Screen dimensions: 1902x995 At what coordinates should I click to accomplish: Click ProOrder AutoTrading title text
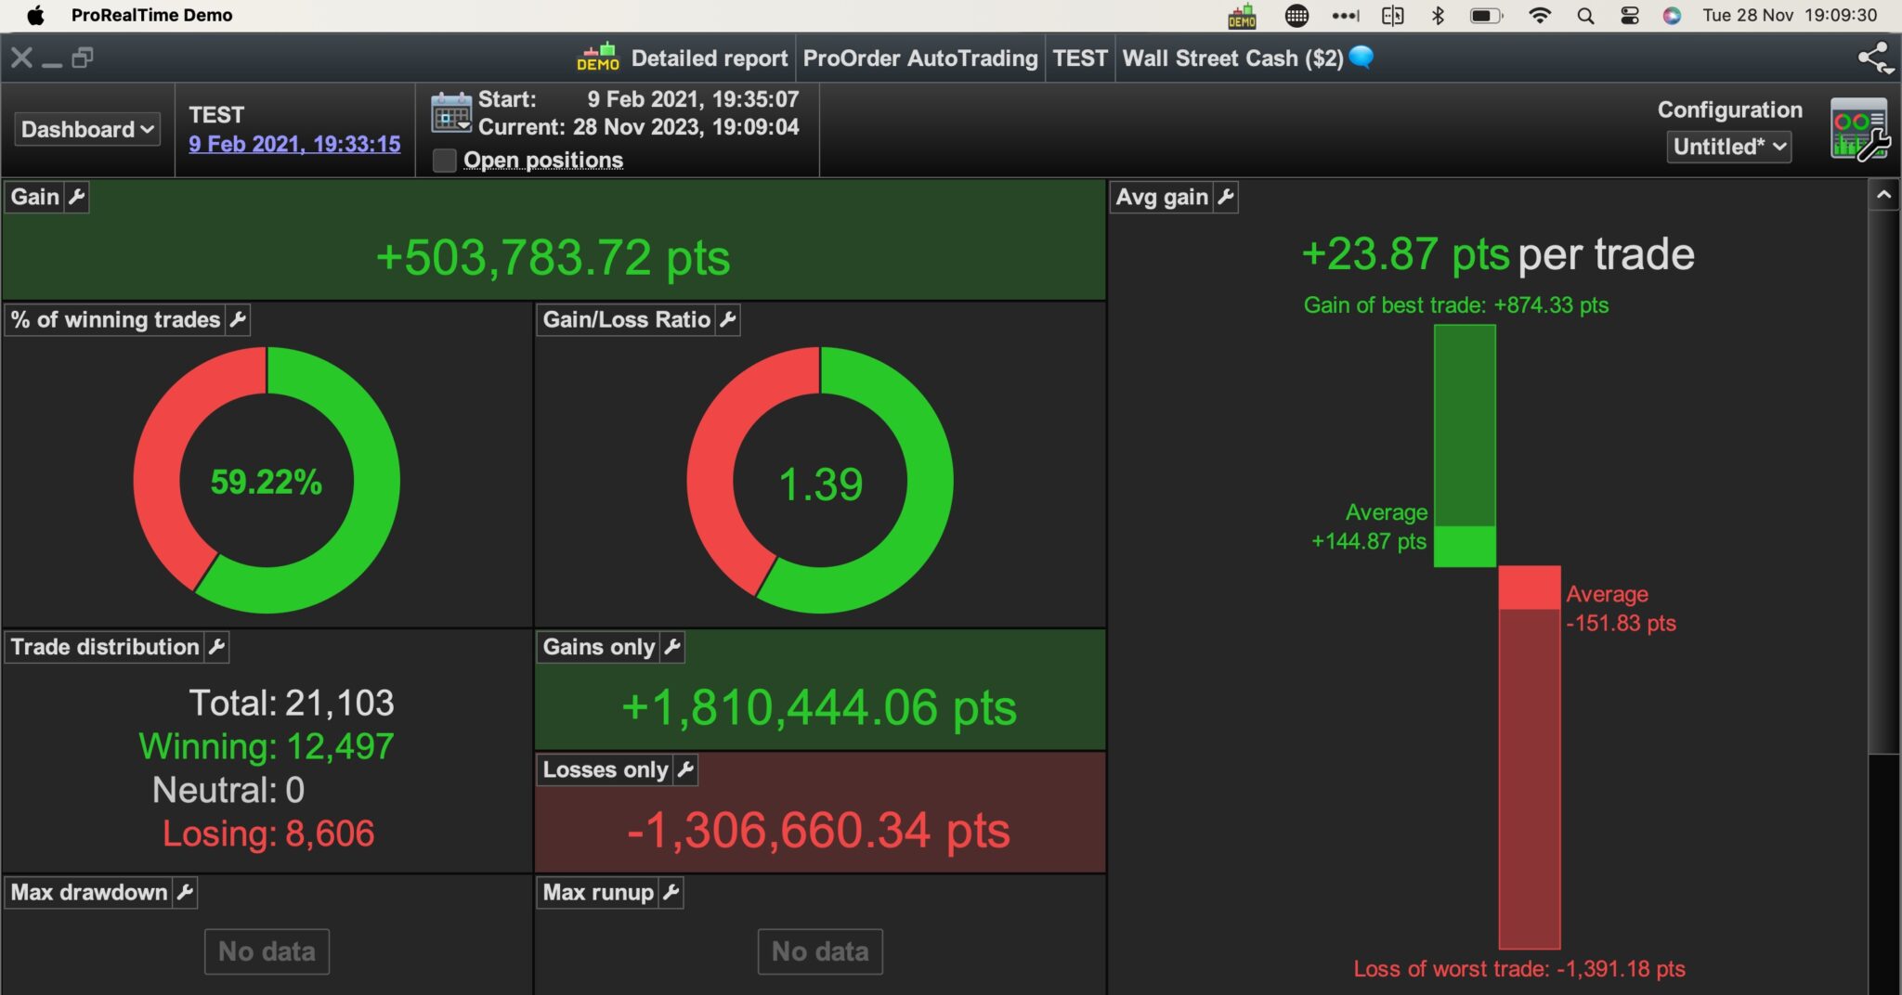920,58
